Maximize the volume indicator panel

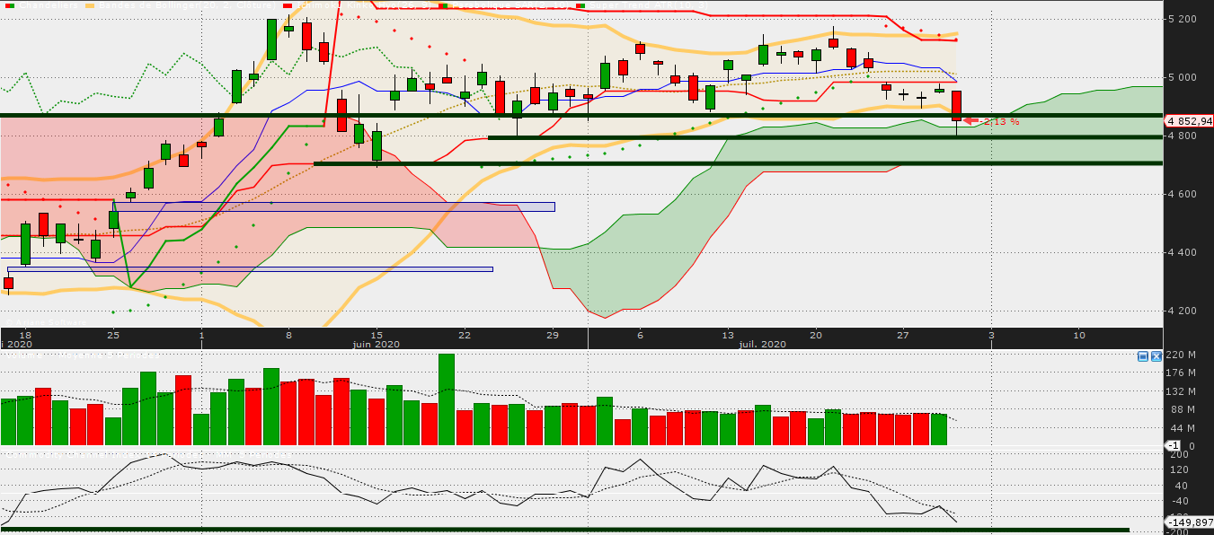coord(1143,356)
